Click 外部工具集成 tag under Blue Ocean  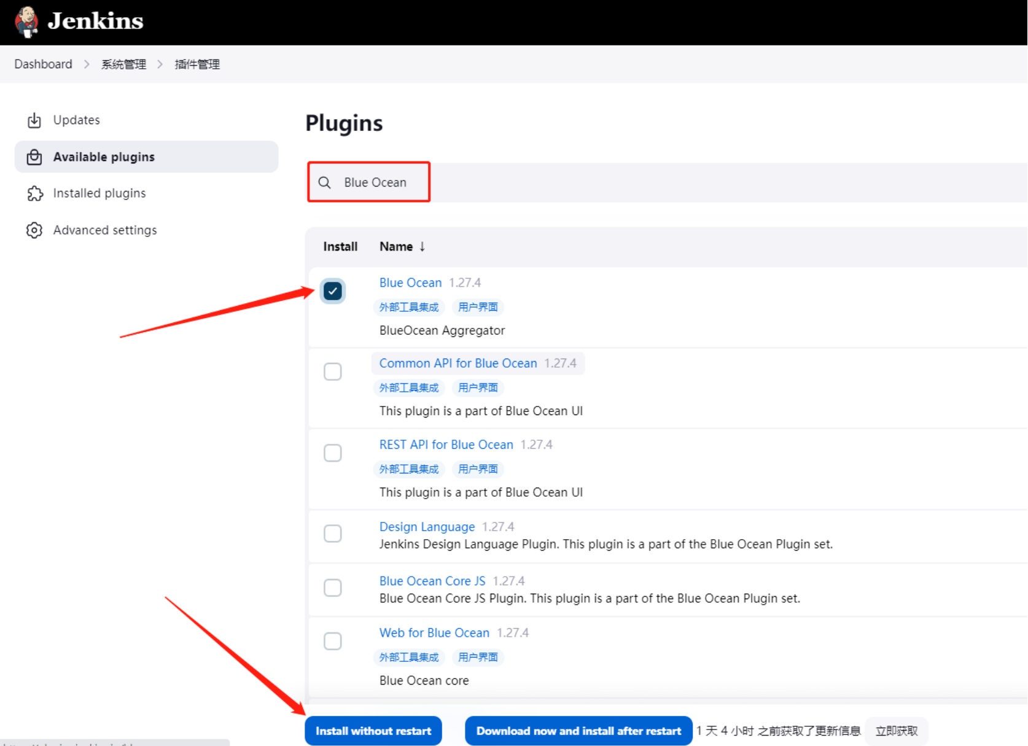pos(409,307)
